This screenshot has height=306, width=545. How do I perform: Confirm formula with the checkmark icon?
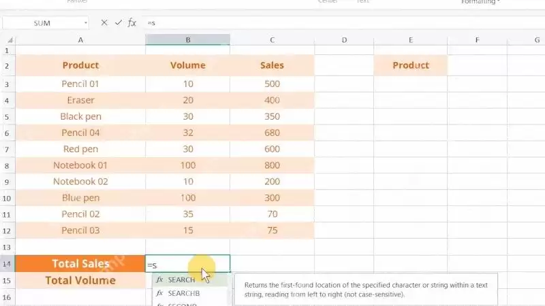(x=118, y=23)
